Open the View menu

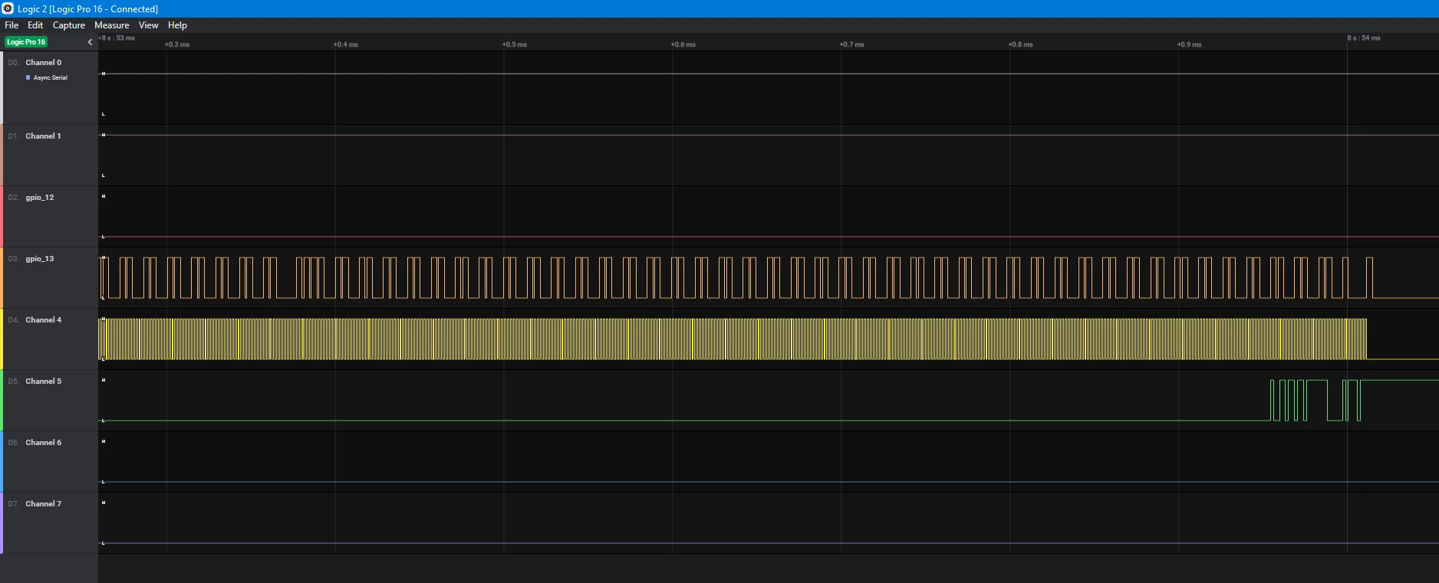[148, 25]
